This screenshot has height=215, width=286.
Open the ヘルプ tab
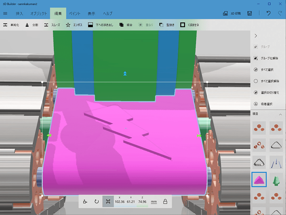click(x=108, y=13)
